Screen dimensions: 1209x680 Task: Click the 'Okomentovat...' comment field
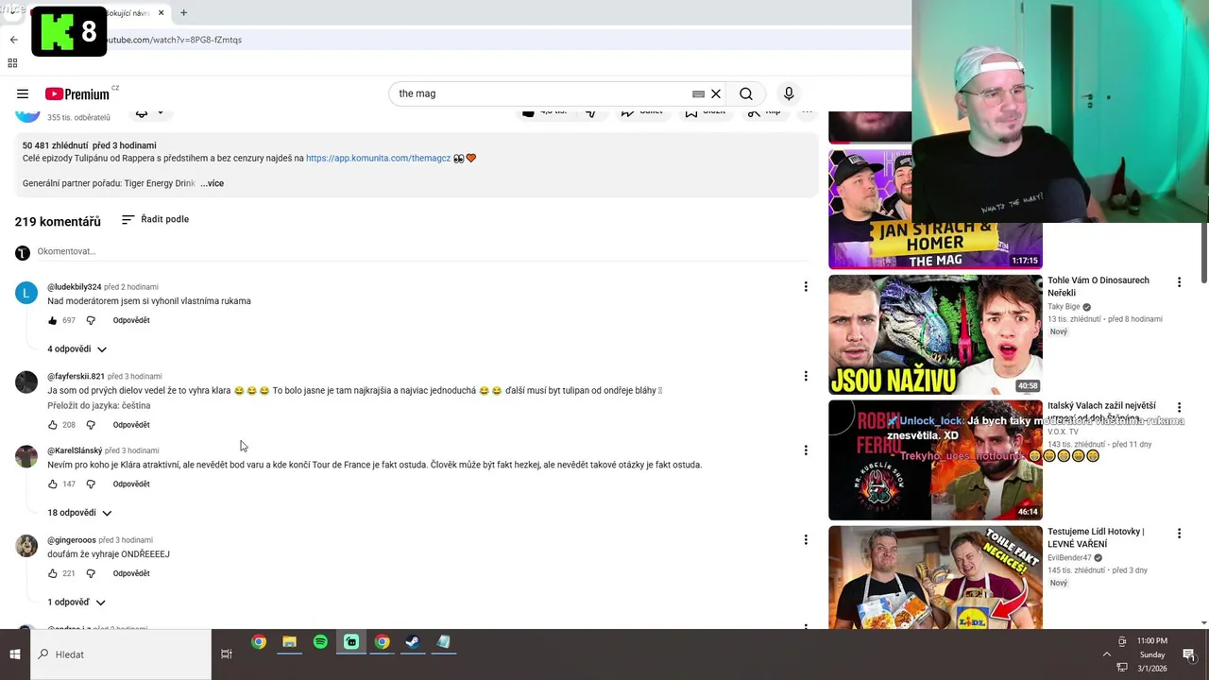[422, 251]
